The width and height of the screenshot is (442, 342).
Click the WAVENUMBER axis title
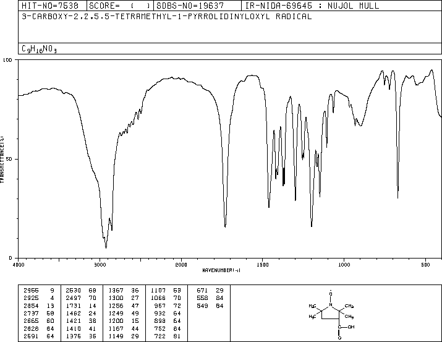coord(221,270)
